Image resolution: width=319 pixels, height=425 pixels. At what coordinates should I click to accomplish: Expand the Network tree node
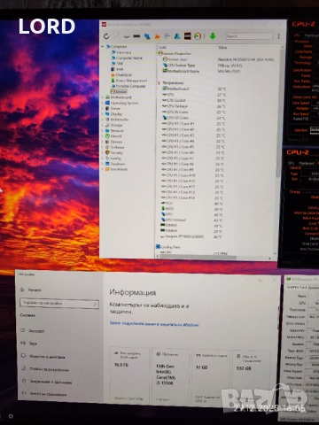103,130
